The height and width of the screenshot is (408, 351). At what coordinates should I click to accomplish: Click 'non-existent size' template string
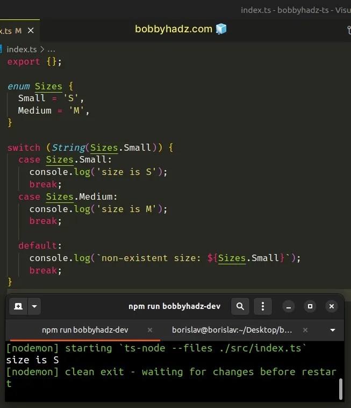(151, 258)
